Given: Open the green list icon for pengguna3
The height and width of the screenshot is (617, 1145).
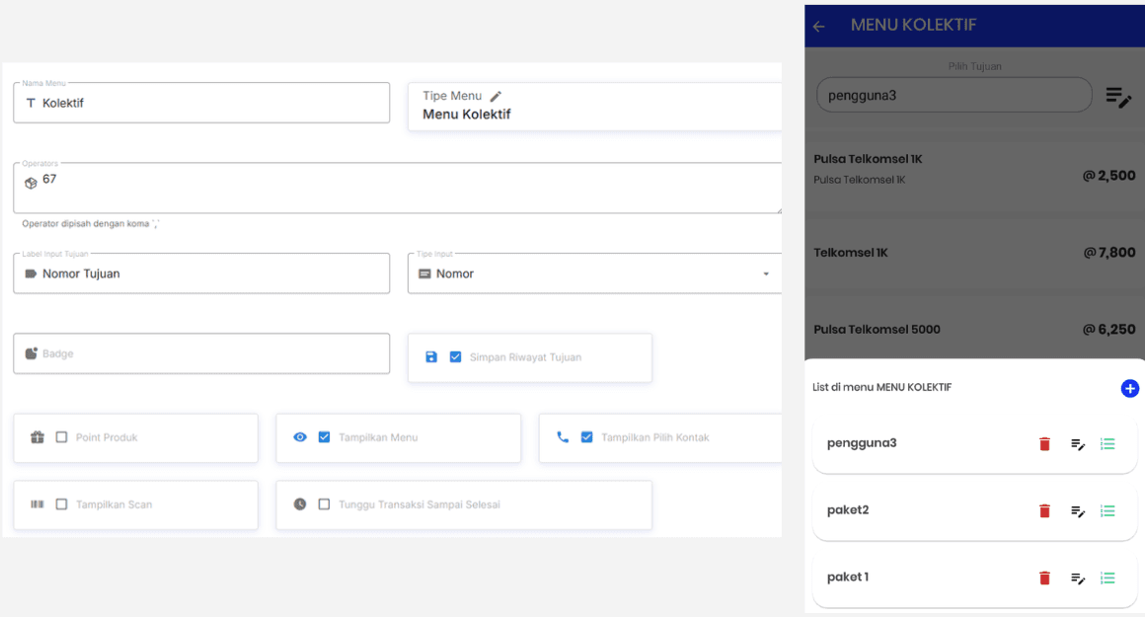Looking at the screenshot, I should (x=1107, y=444).
